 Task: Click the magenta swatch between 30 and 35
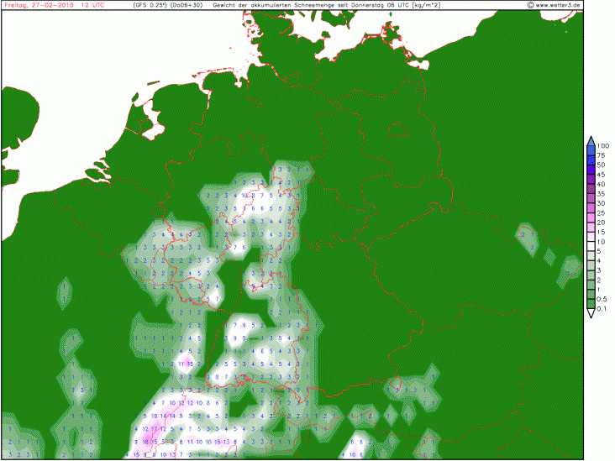point(591,199)
